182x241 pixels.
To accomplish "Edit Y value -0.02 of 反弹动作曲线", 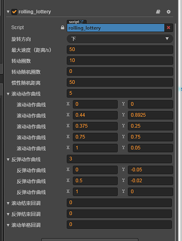I will [150, 181].
